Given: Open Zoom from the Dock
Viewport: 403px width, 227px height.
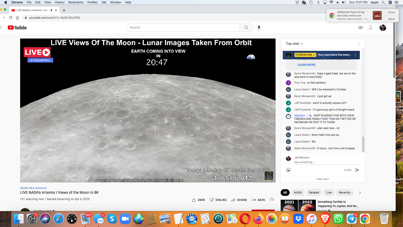Looking at the screenshot, I should tap(125, 219).
